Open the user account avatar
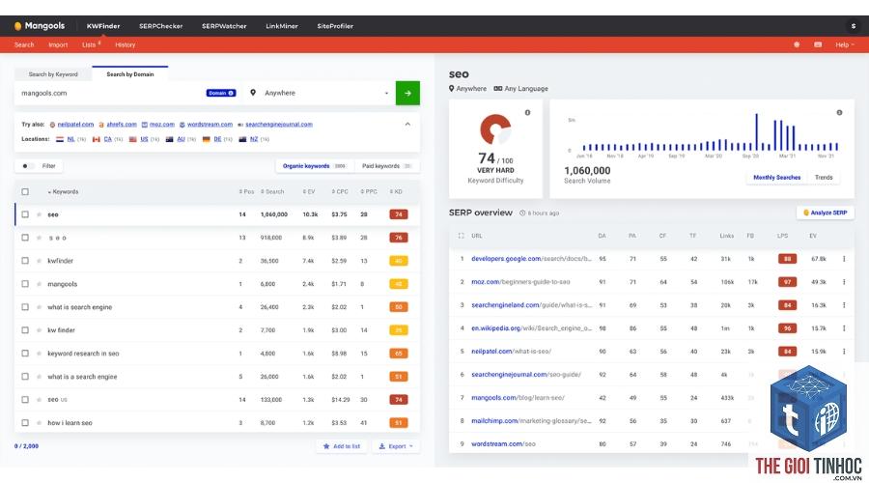This screenshot has width=869, height=483. click(853, 26)
